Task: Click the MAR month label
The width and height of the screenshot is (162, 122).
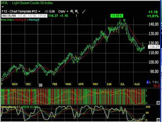Action: (68, 84)
